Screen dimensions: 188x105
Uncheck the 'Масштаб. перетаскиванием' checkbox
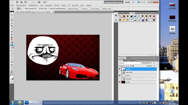pos(49,8)
